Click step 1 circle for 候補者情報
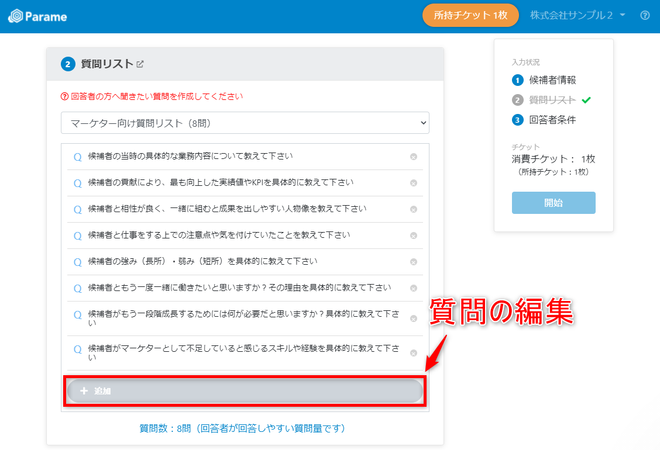 (x=517, y=80)
